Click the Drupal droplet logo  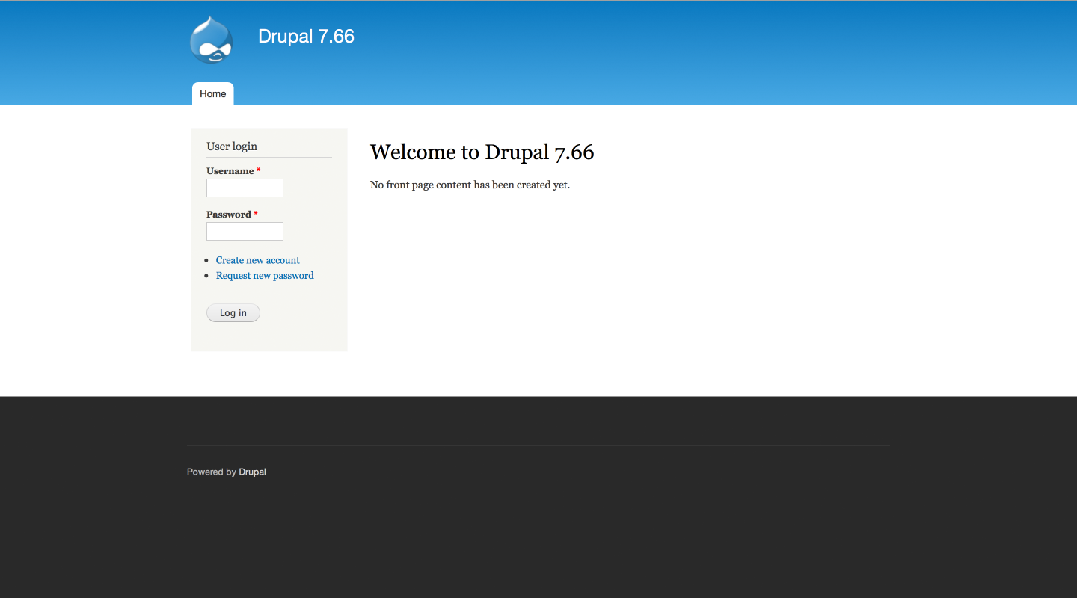coord(212,40)
